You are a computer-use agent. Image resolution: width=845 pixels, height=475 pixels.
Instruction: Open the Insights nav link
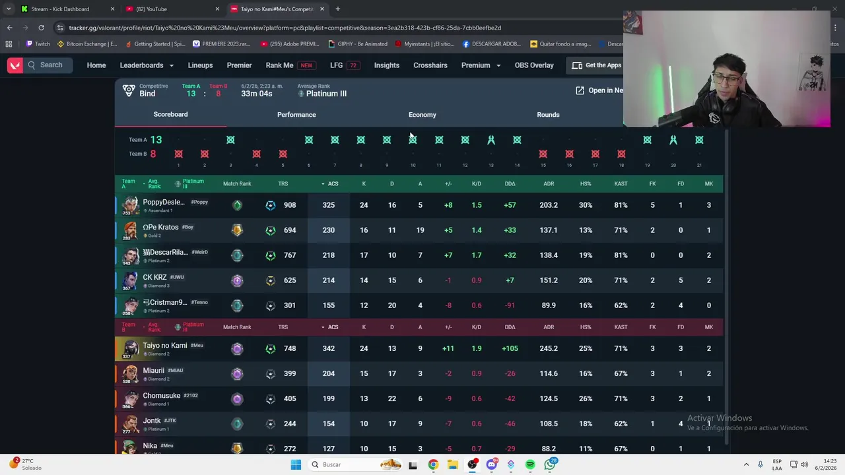tap(387, 65)
